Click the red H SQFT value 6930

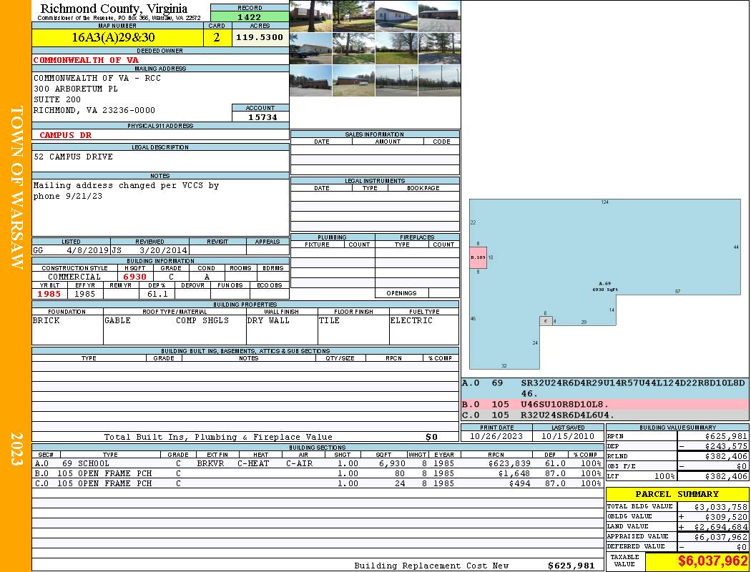pyautogui.click(x=134, y=277)
